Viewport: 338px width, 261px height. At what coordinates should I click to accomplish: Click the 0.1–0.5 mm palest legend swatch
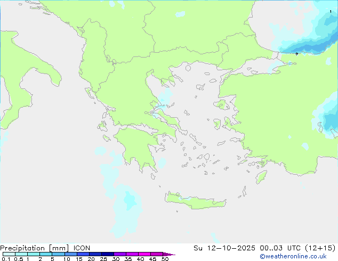point(9,254)
